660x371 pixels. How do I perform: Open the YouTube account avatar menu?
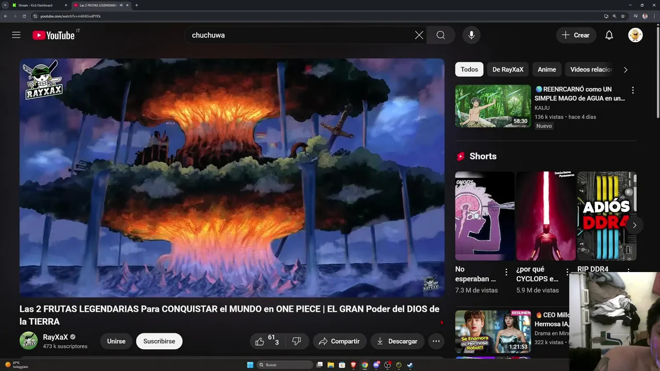coord(635,35)
